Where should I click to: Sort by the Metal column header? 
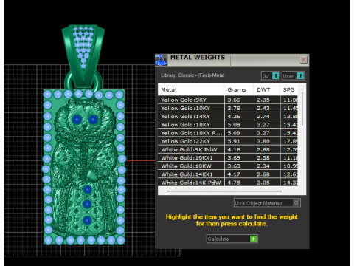coord(191,89)
